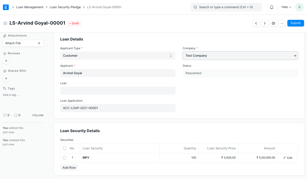
Task: Click the Frappe logo icon
Action: (6, 7)
